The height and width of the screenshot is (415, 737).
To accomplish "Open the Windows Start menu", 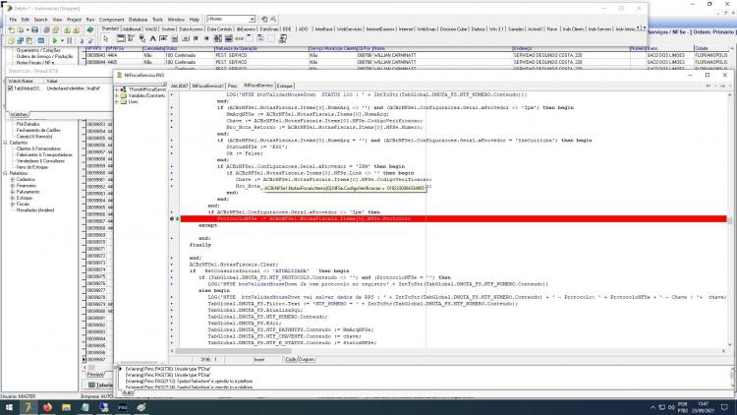I will click(9, 407).
